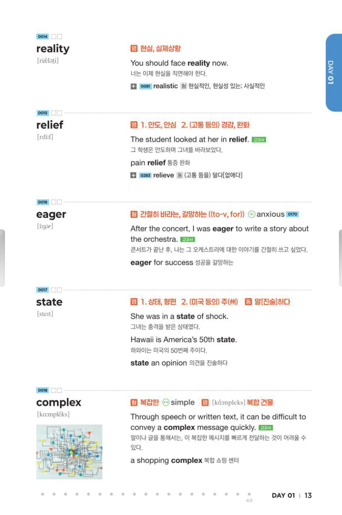Click the 0017 word number badge
Viewport: 342px width, 515px height.
coord(42,290)
